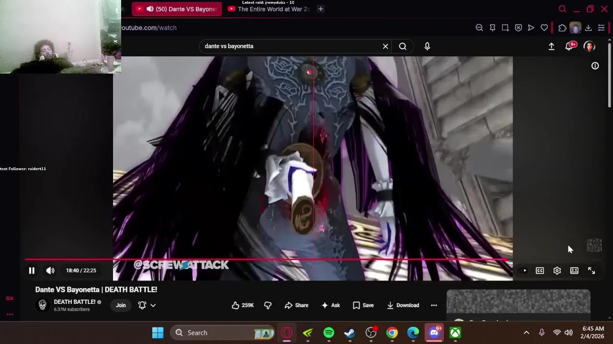
Task: Click the pin icon in browser toolbar
Action: point(492,28)
